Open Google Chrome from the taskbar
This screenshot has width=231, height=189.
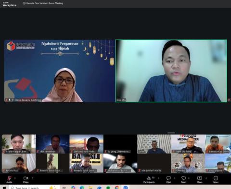117,188
